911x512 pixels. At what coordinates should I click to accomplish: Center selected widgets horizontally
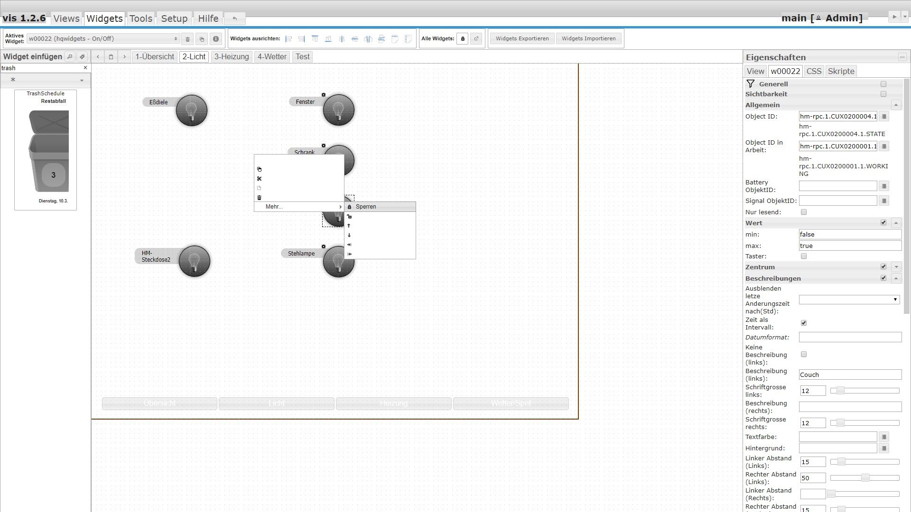tap(342, 39)
